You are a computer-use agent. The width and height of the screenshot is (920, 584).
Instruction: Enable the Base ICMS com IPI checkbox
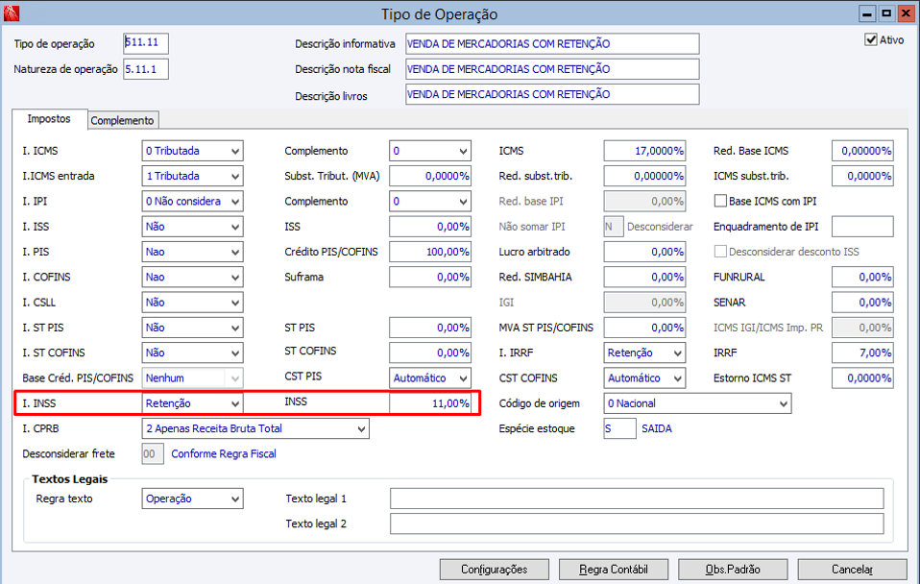point(720,202)
